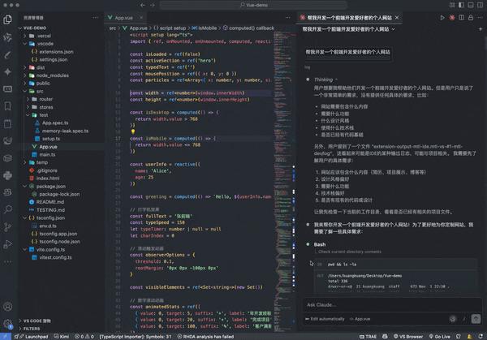The width and height of the screenshot is (487, 340).
Task: Click the remote indicator in status bar corner
Action: click(x=6, y=337)
